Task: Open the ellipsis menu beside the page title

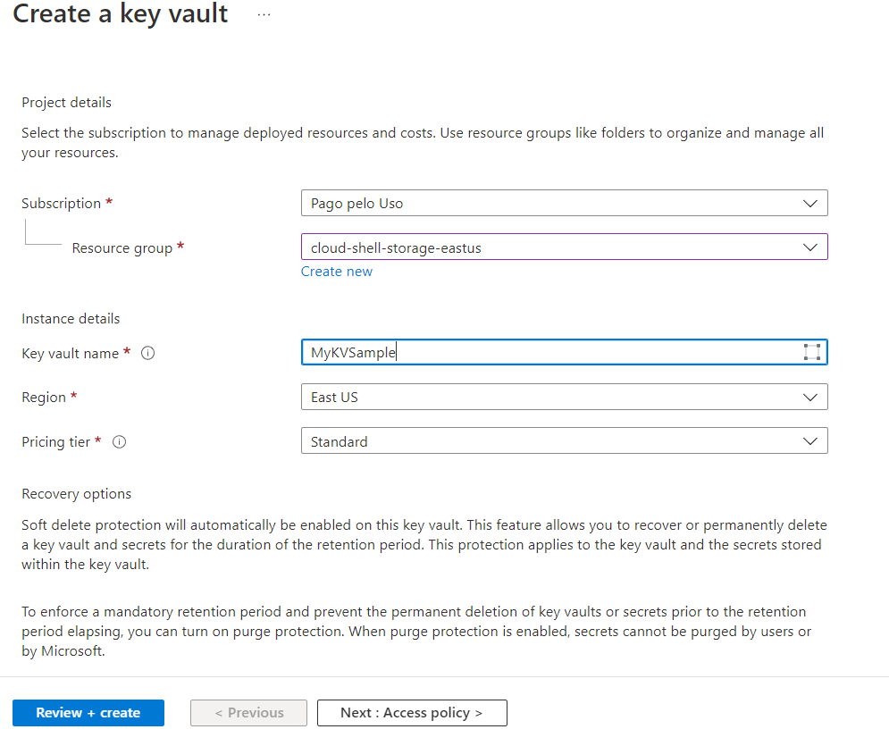Action: click(x=264, y=14)
